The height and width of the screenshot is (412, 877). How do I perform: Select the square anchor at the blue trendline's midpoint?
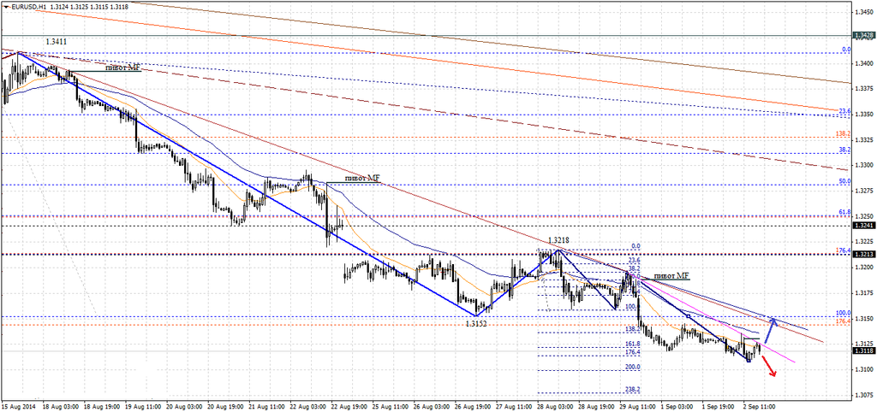(689, 317)
